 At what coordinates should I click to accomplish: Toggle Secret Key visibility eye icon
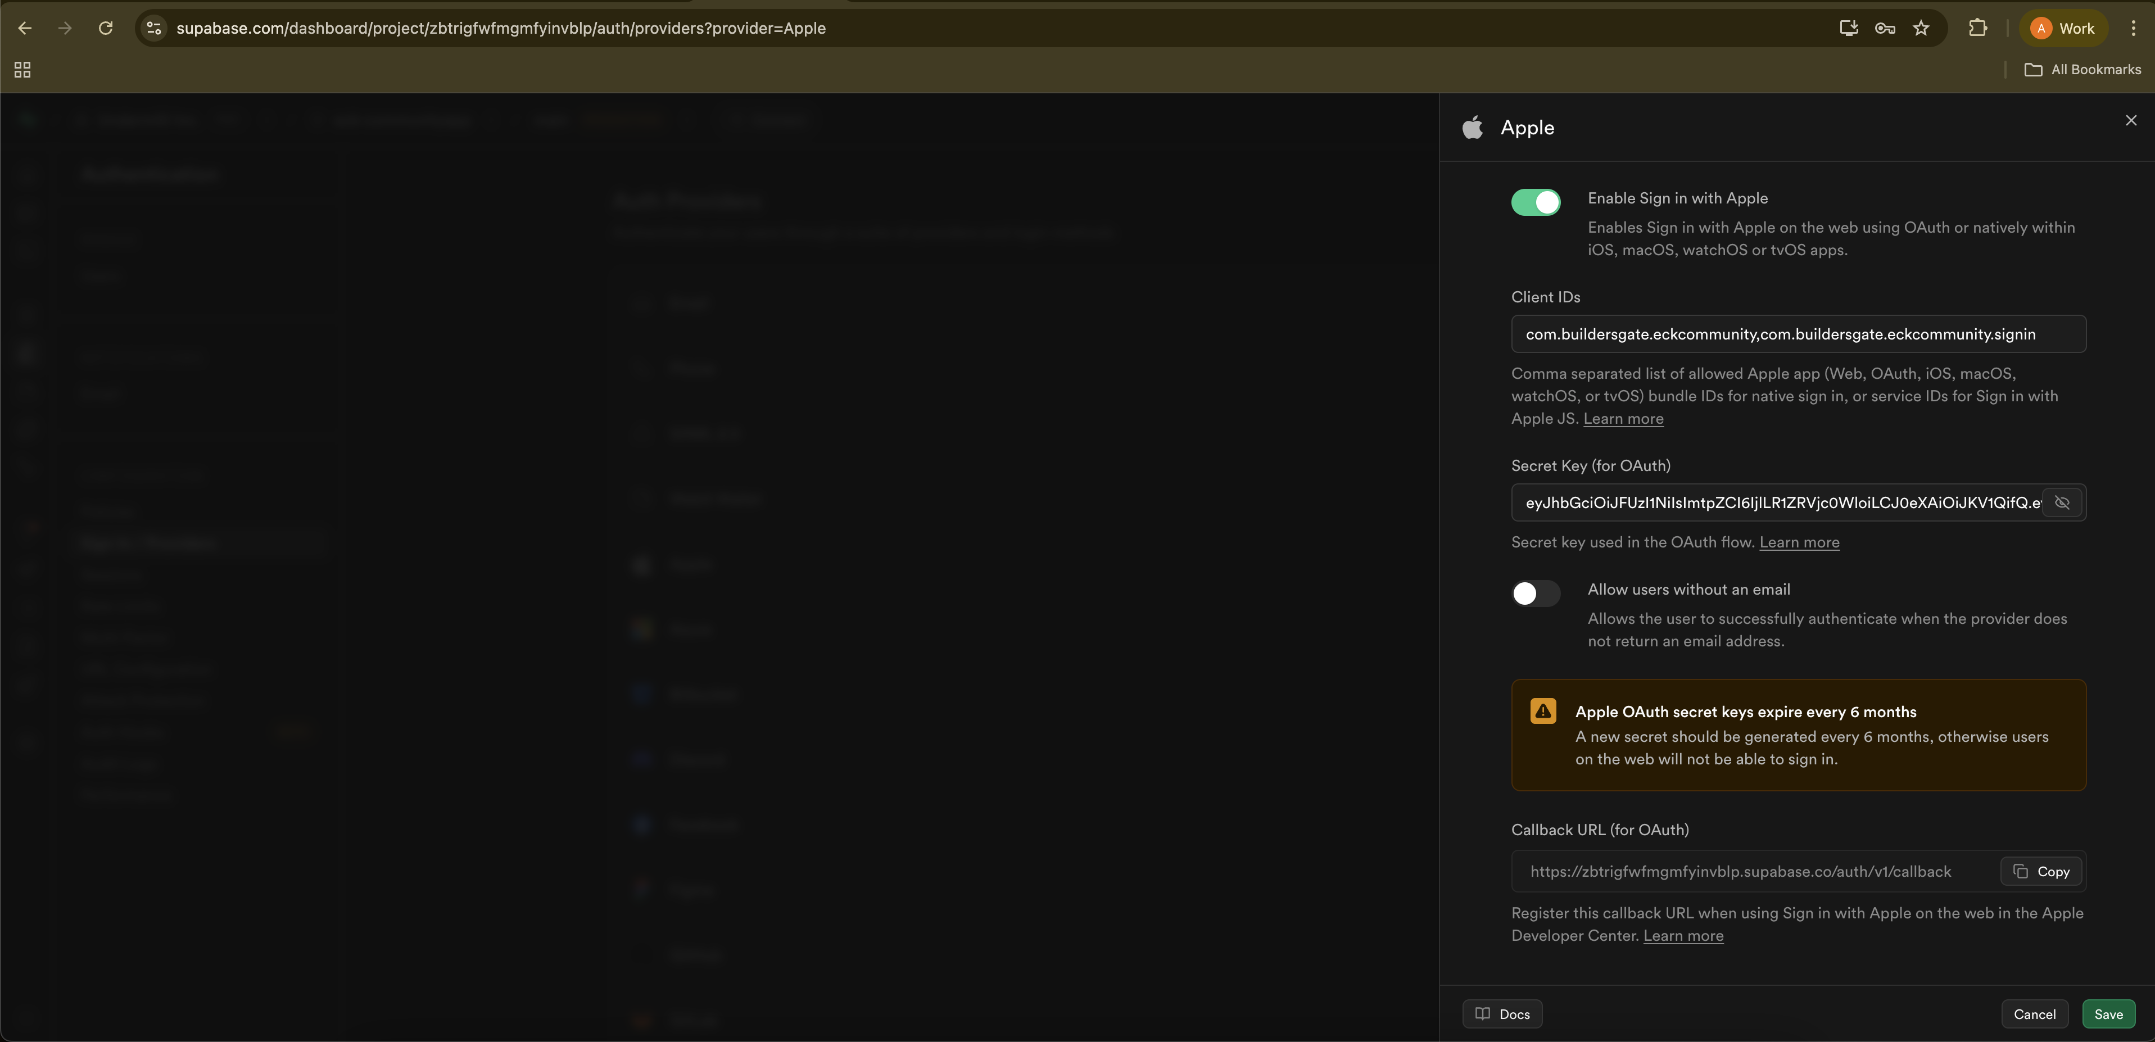click(x=2062, y=502)
